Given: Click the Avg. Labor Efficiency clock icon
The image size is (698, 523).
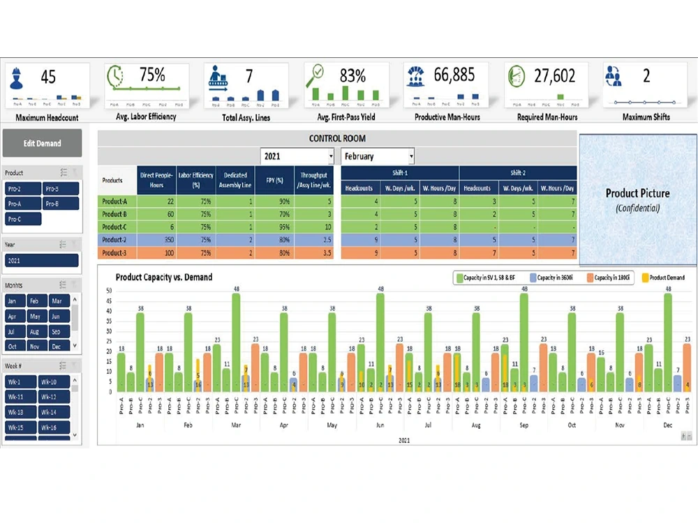Looking at the screenshot, I should tap(115, 76).
